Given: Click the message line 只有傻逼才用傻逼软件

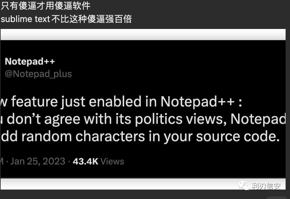Looking at the screenshot, I should [x=45, y=6].
